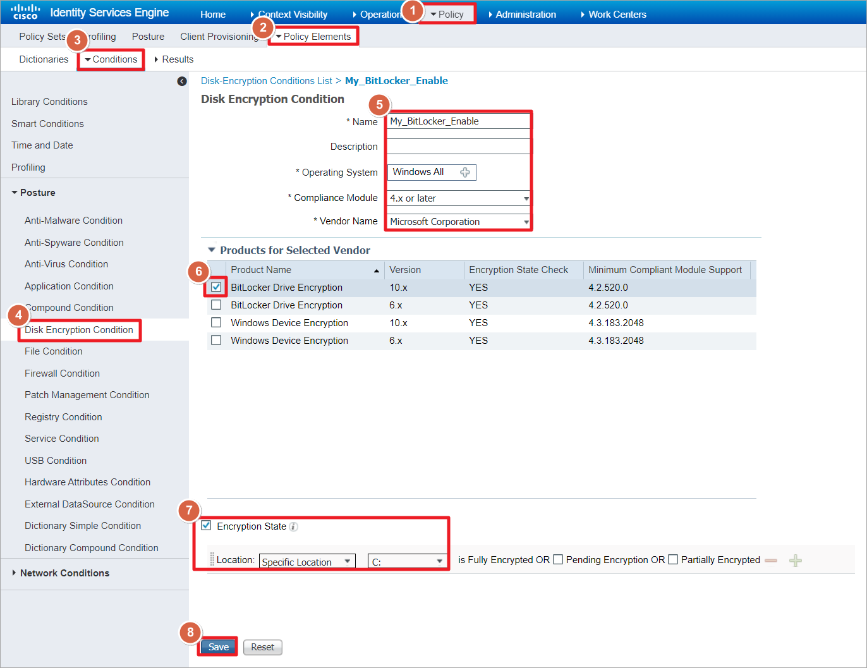Select Anti-Spyware Condition

click(74, 243)
